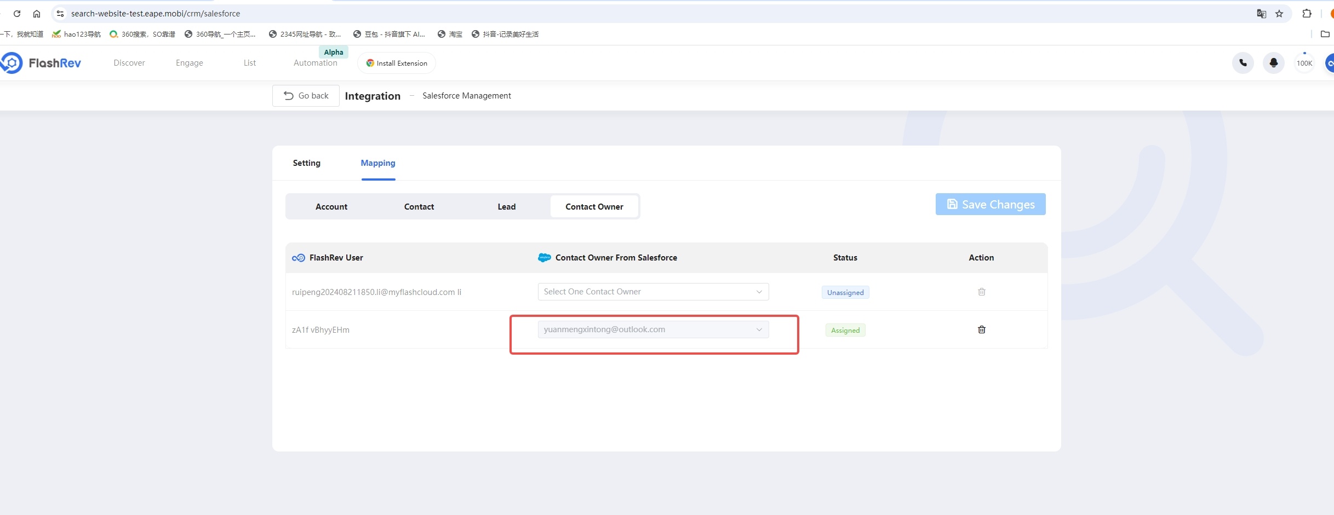Screen dimensions: 1334x515
Task: Open the yuanmengxintong@outlook.com owner dropdown
Action: (653, 329)
